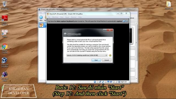Screen dimensions: 176x99
Task: Click the display status icon
Action: [108, 82]
